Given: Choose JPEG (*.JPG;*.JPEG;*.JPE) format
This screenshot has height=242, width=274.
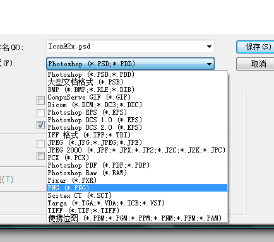Looking at the screenshot, I should tap(137, 142).
